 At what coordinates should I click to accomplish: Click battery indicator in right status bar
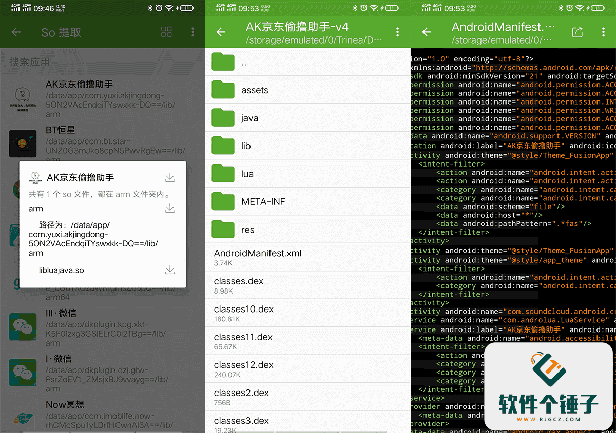pos(596,8)
